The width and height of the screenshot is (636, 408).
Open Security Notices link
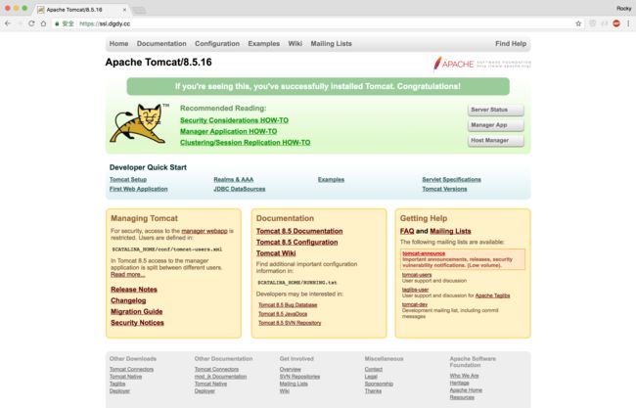137,323
